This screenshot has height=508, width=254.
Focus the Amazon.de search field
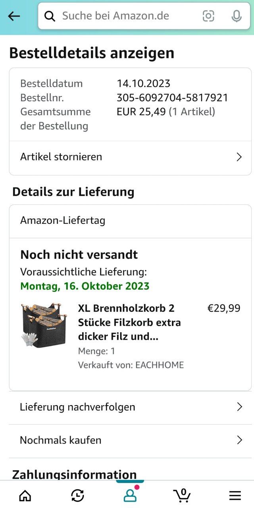tap(127, 16)
